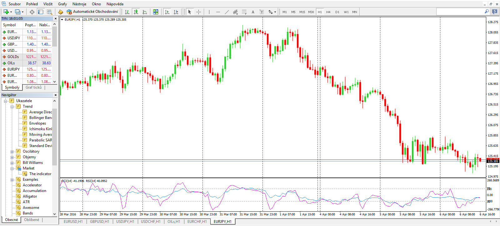The width and height of the screenshot is (500, 226).
Task: Switch to the GBPUSD,H1 chart tab
Action: [100, 222]
